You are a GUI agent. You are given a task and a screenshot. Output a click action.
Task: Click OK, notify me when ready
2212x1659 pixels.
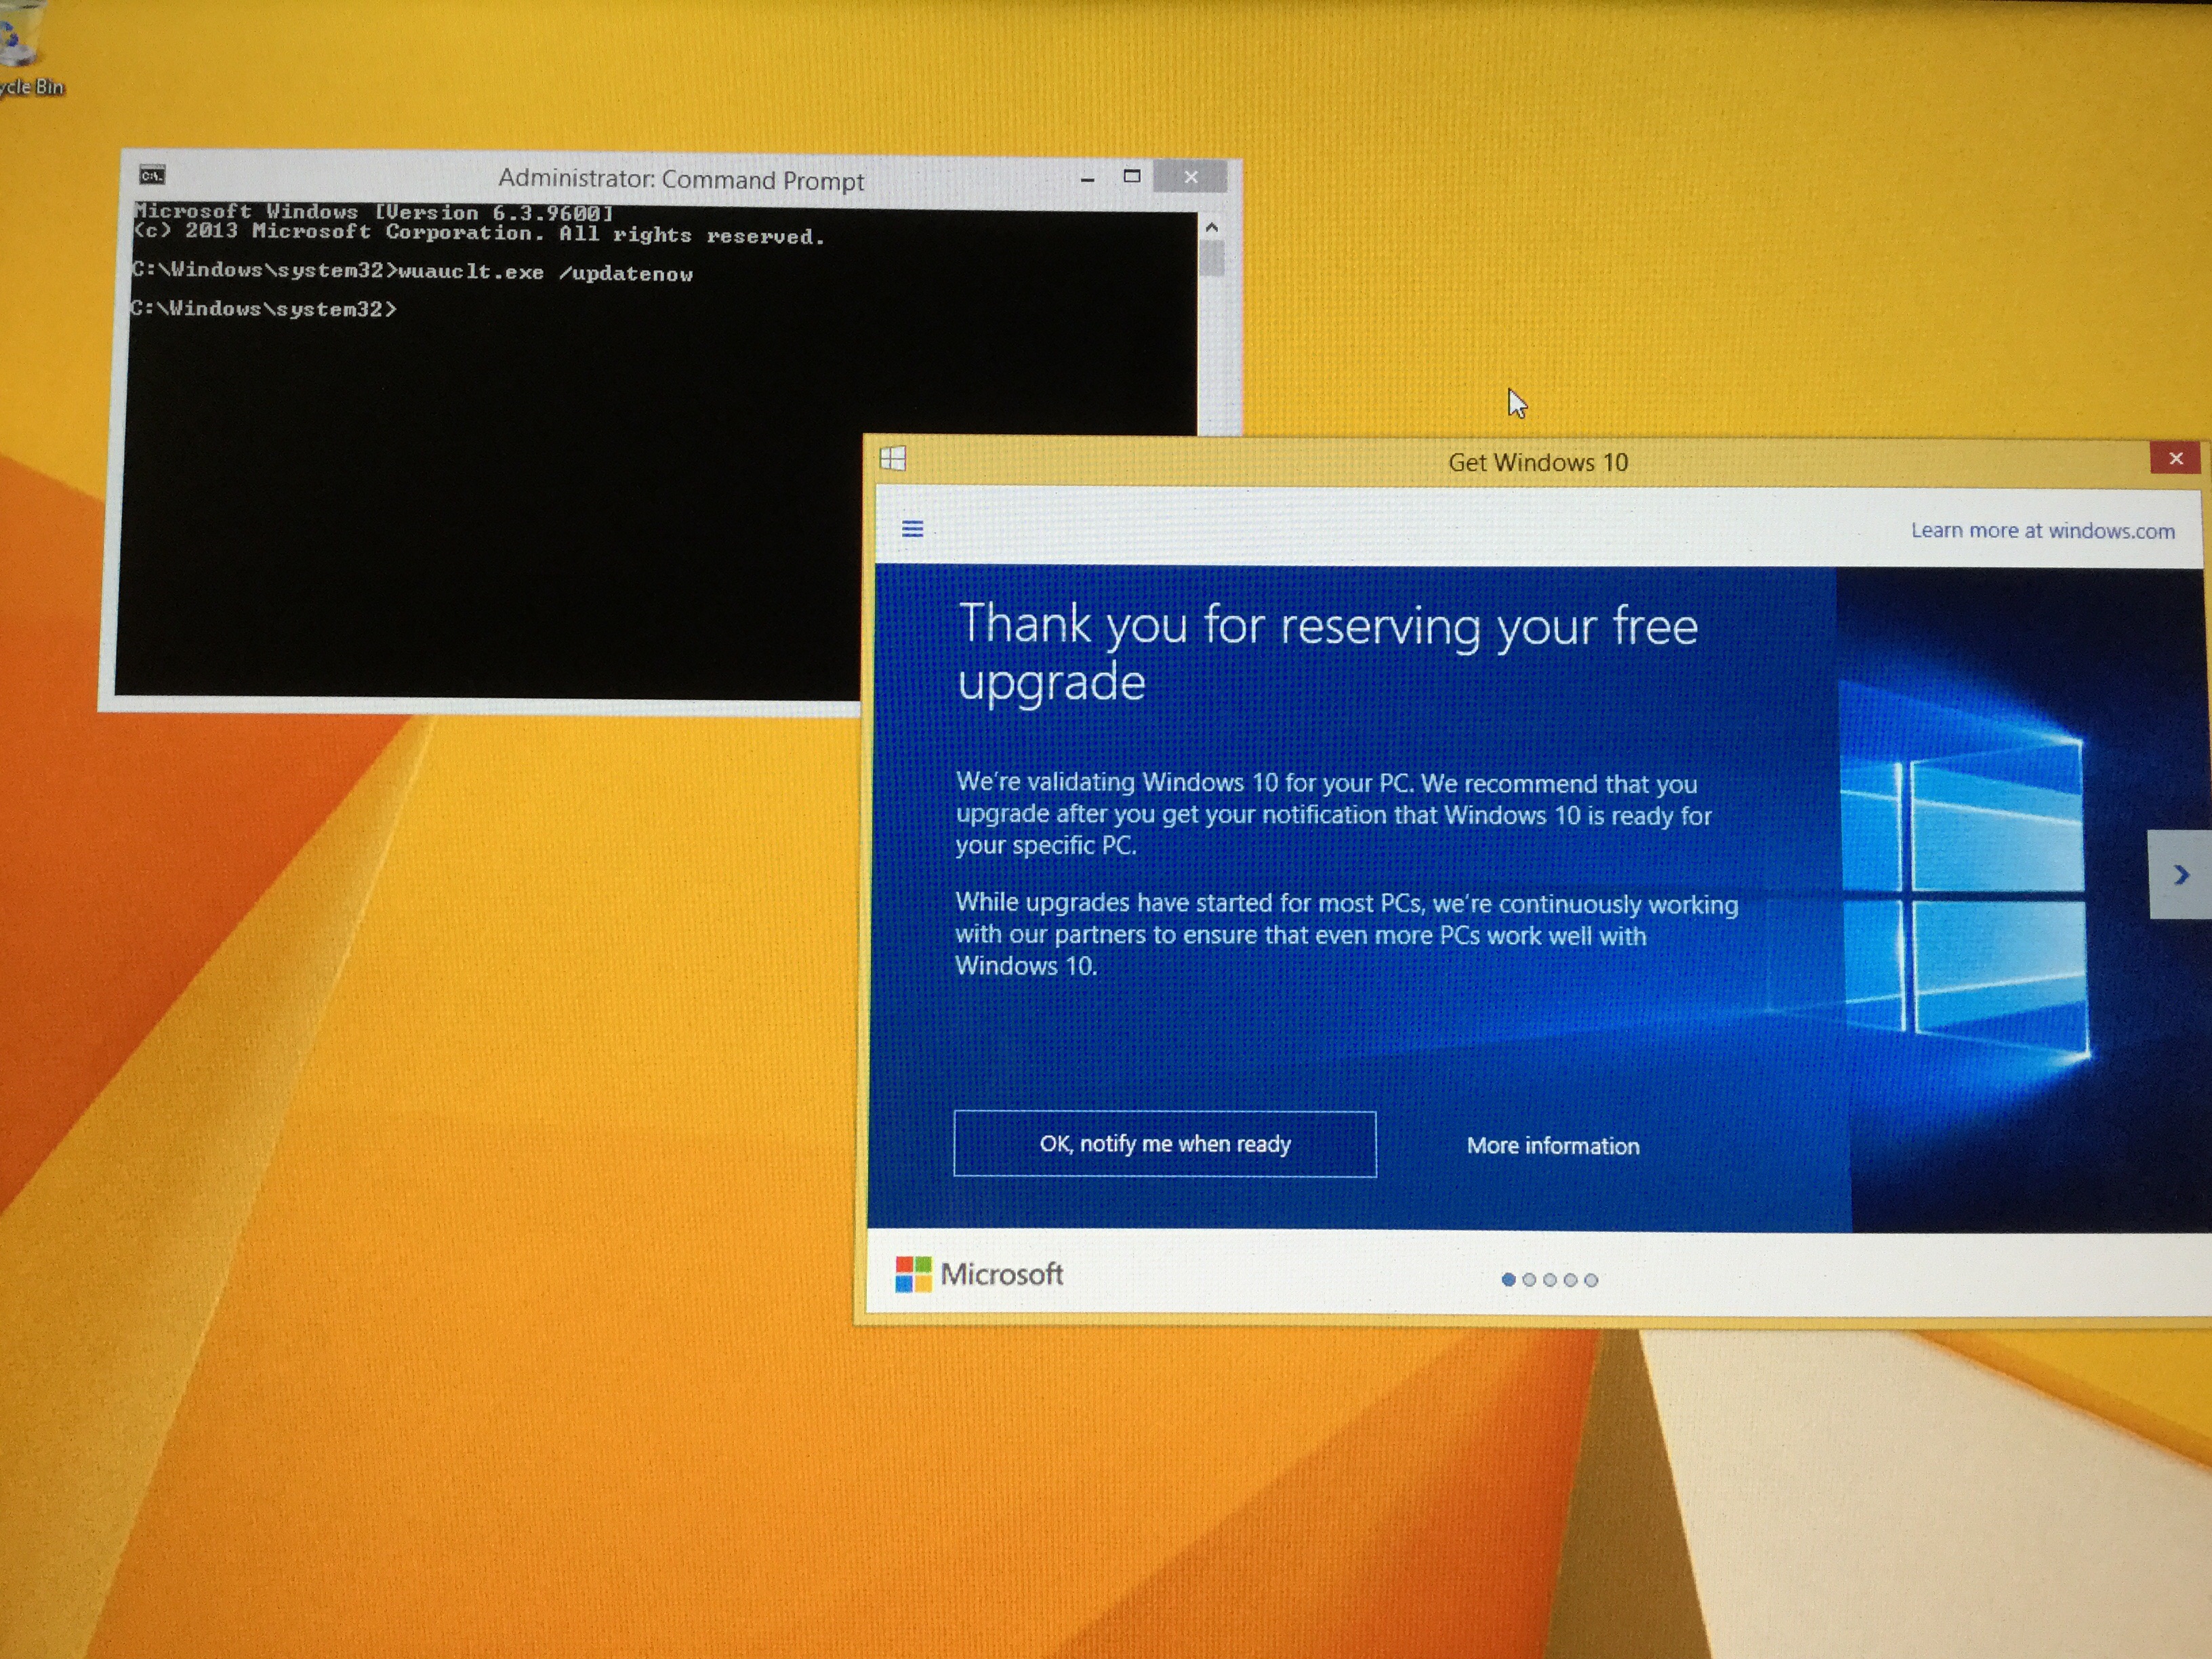[x=1165, y=1144]
